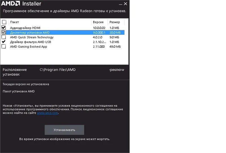The width and height of the screenshot is (226, 153).
Task: Click version value 4.0.2.0
Action: tap(97, 37)
